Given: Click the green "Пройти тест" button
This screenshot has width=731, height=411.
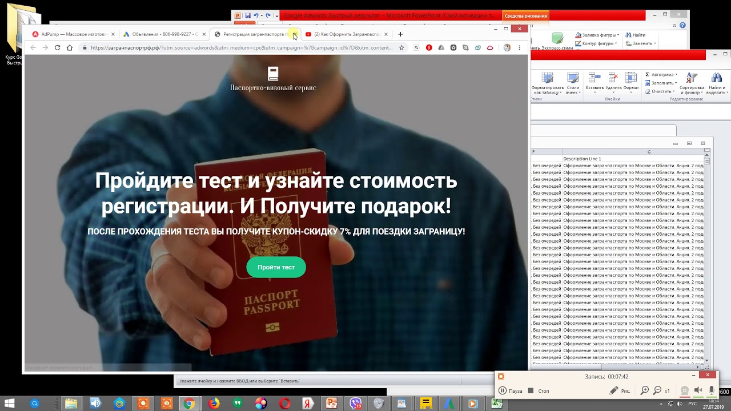Looking at the screenshot, I should click(276, 267).
